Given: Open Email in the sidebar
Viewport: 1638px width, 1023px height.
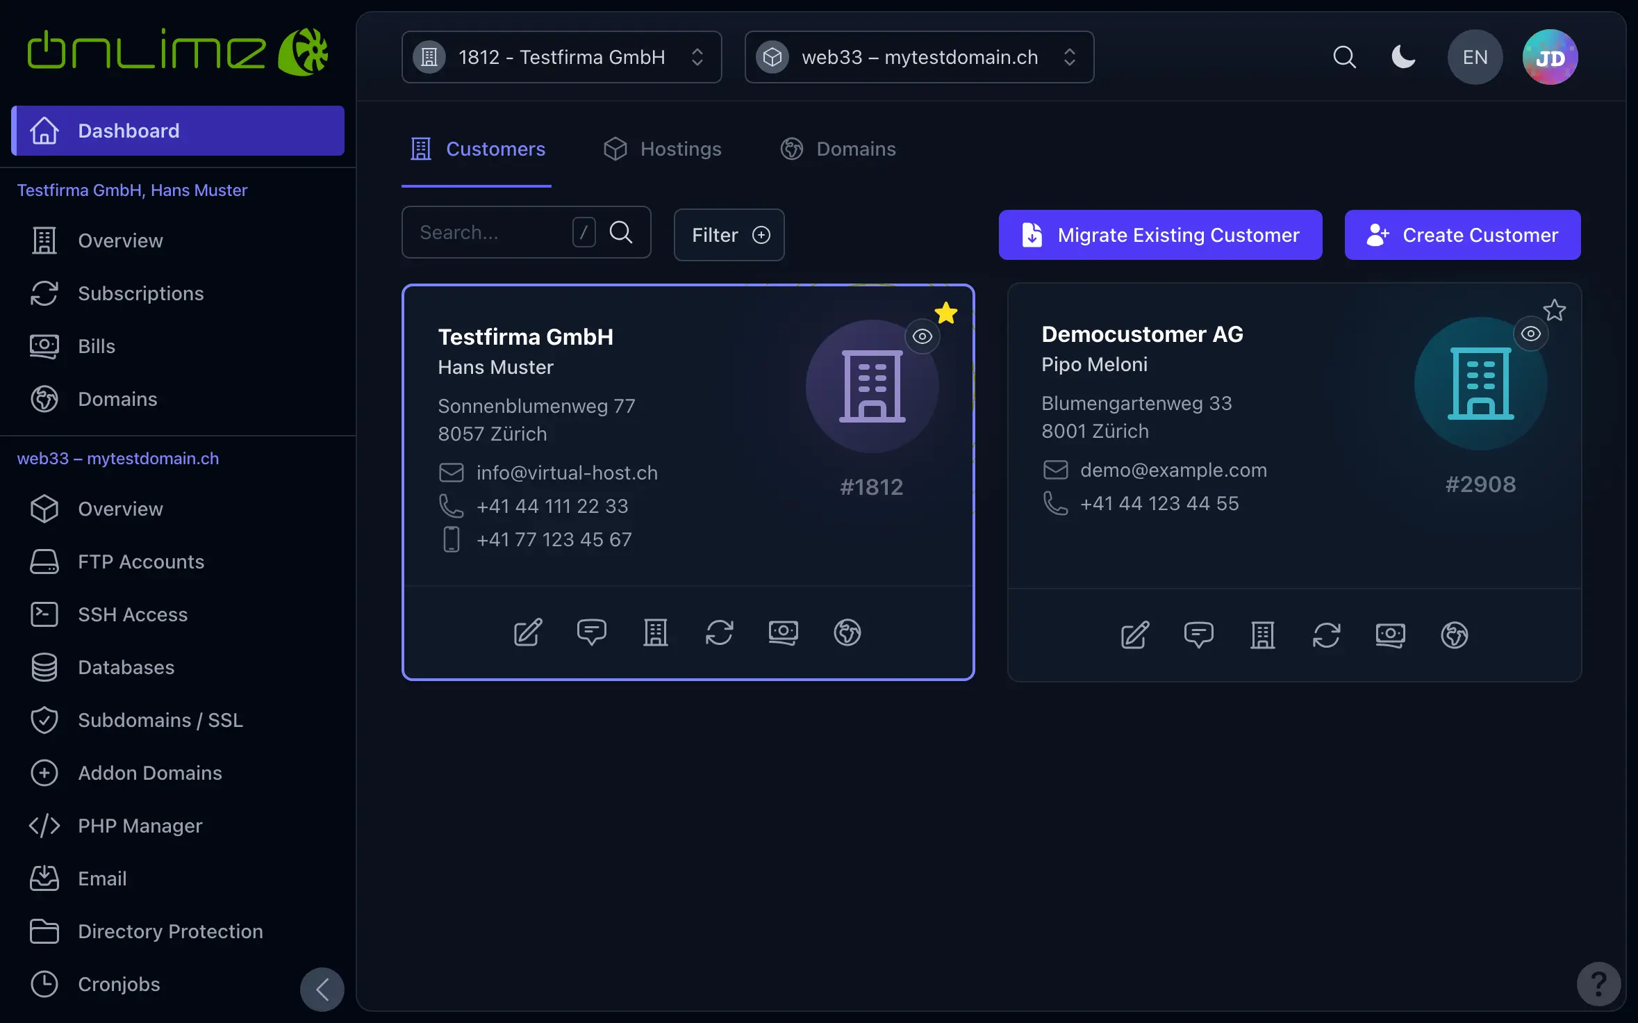Looking at the screenshot, I should [x=178, y=878].
